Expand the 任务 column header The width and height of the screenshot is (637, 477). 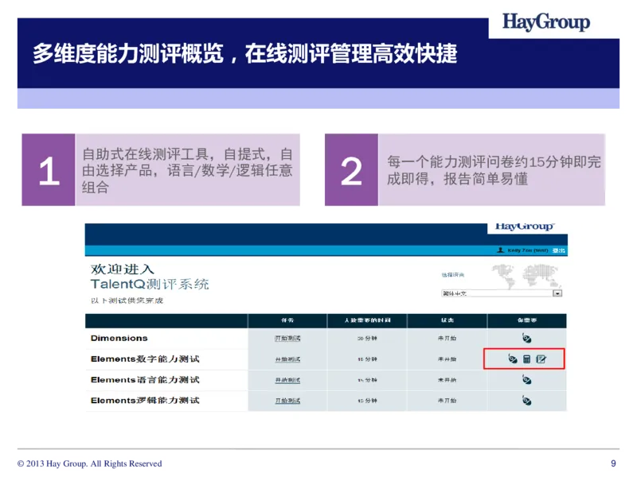pos(287,320)
